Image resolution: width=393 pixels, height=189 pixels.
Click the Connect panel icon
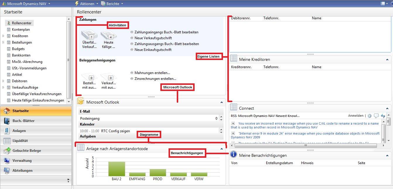point(234,108)
